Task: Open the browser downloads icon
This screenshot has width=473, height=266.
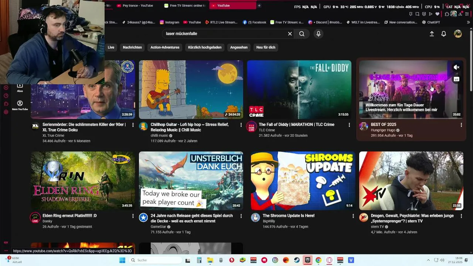Action: (x=460, y=14)
